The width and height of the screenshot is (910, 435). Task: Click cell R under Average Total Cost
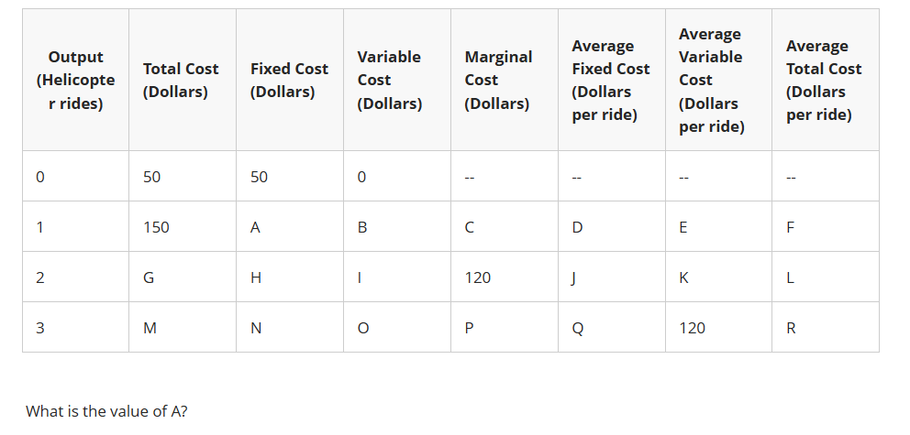[x=792, y=328]
